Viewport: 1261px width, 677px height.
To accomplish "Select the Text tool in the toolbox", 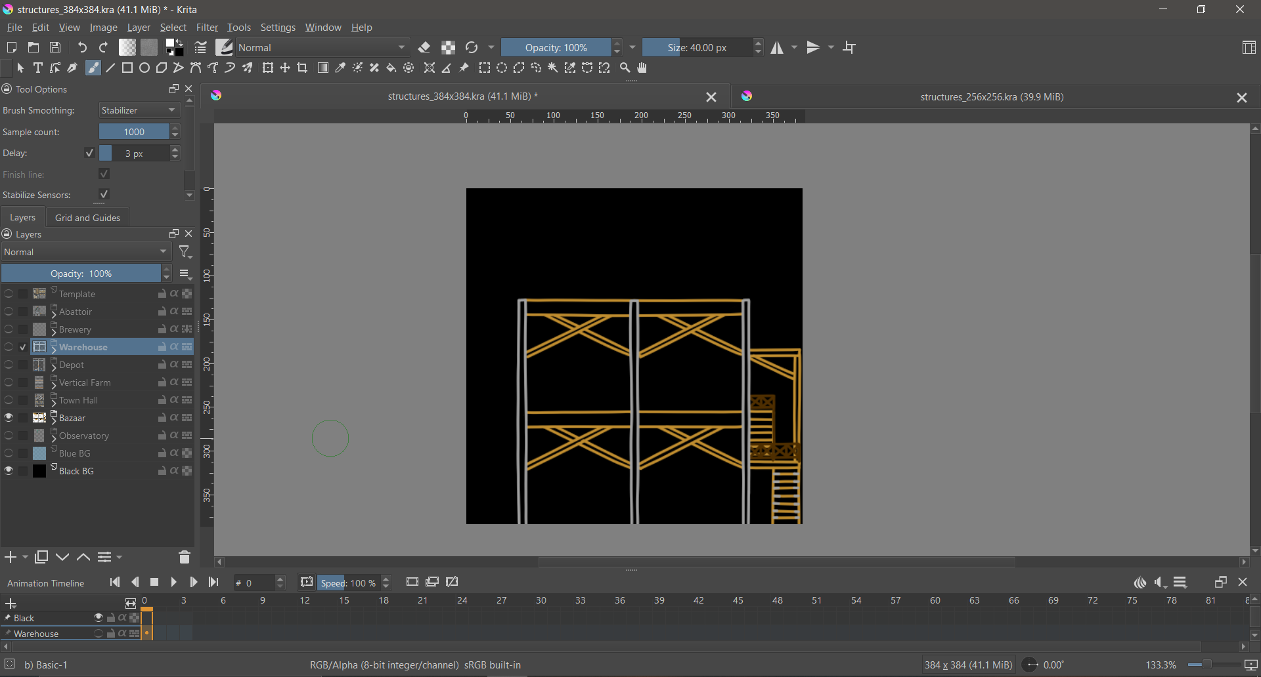I will [x=38, y=68].
